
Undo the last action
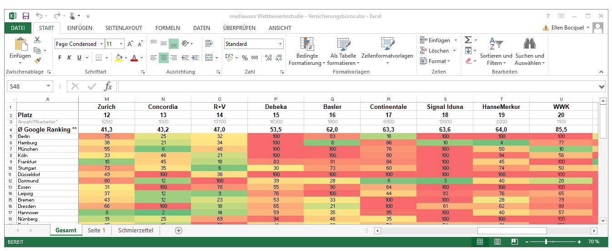(39, 16)
